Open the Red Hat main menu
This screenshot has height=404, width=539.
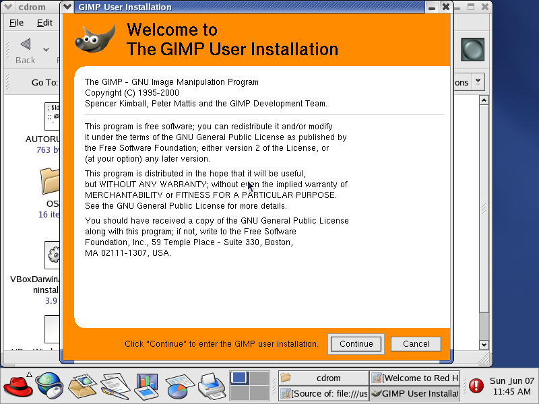pos(18,386)
